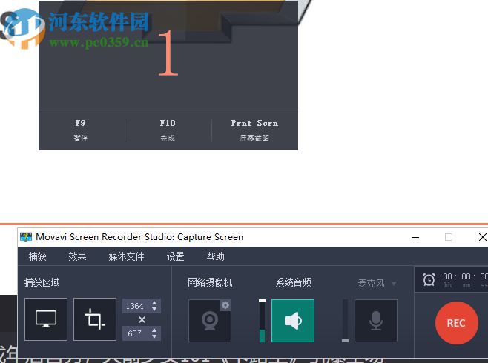
Task: Toggle the webcam capture button
Action: 210,321
